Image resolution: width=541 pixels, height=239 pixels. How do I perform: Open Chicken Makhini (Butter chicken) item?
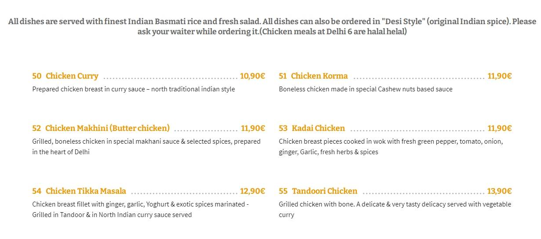coord(107,128)
